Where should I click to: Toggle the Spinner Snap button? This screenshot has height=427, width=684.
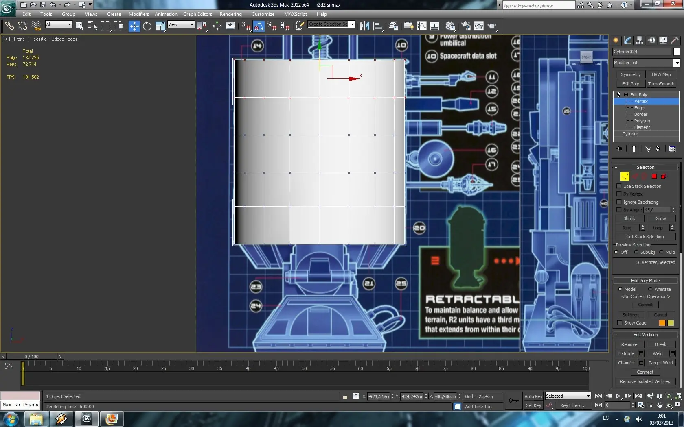pos(285,26)
